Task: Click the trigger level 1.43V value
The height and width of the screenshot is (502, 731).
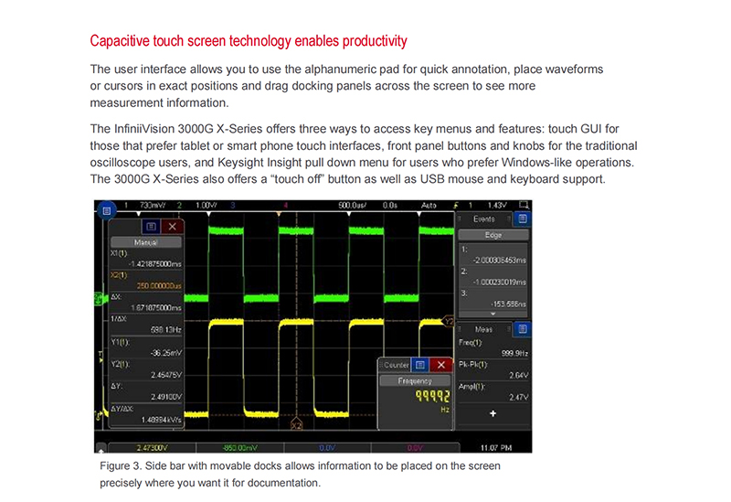Action: (497, 205)
